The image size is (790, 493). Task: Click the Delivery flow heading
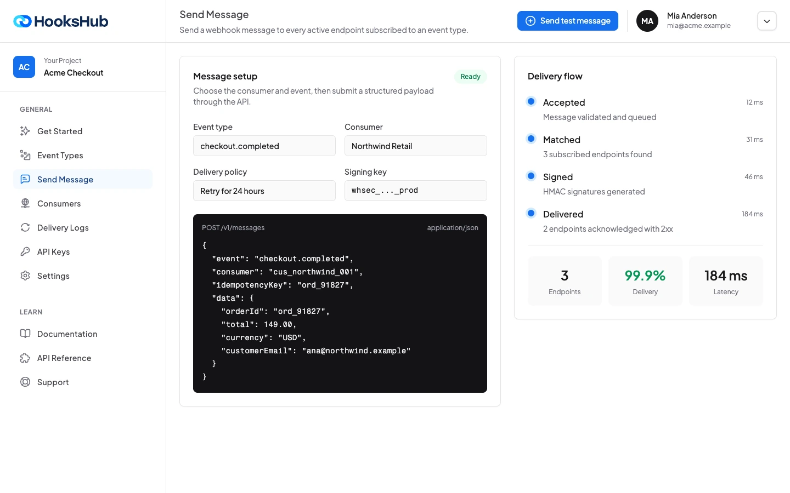pos(555,77)
